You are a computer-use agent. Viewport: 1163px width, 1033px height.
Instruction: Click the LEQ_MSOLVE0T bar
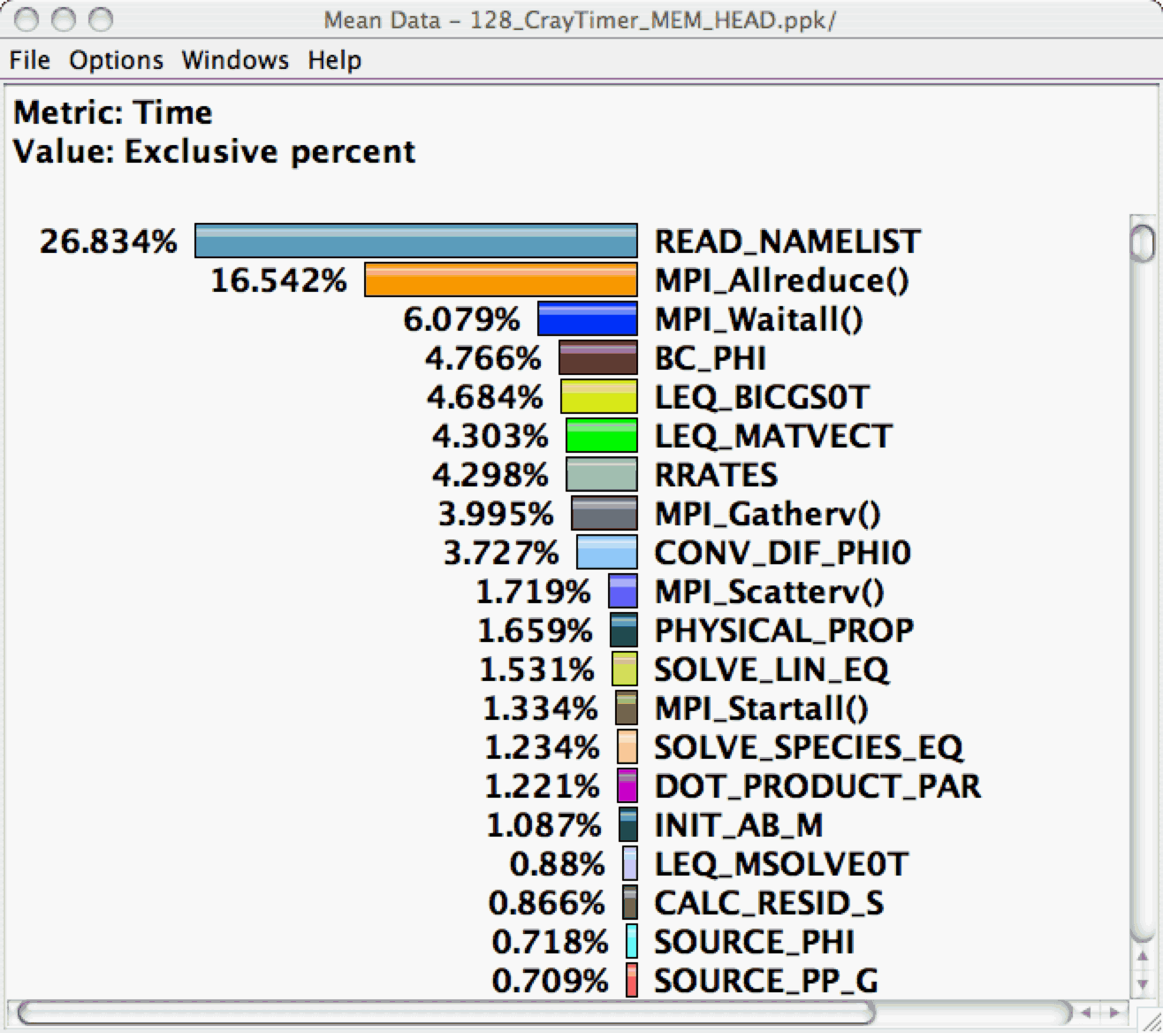[x=630, y=863]
